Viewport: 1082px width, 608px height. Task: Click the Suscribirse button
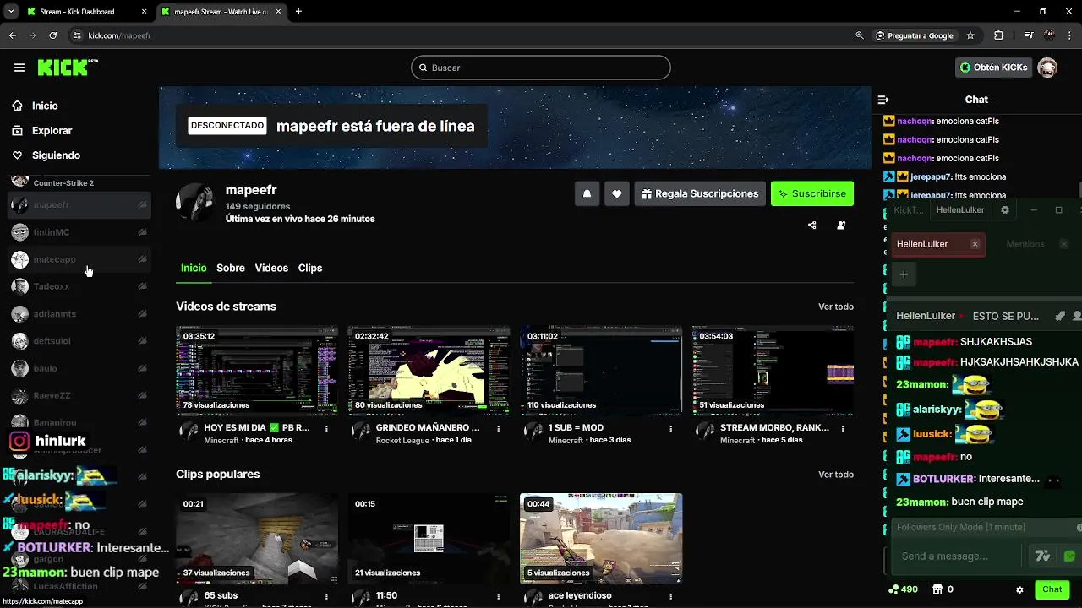point(812,194)
